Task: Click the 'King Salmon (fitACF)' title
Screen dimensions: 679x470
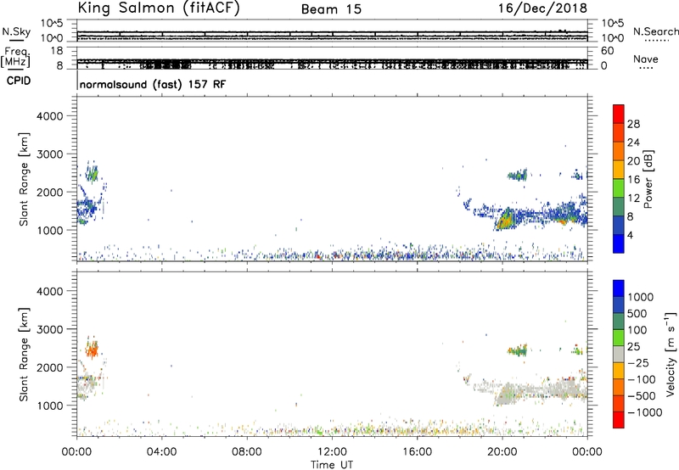Action: pos(159,8)
